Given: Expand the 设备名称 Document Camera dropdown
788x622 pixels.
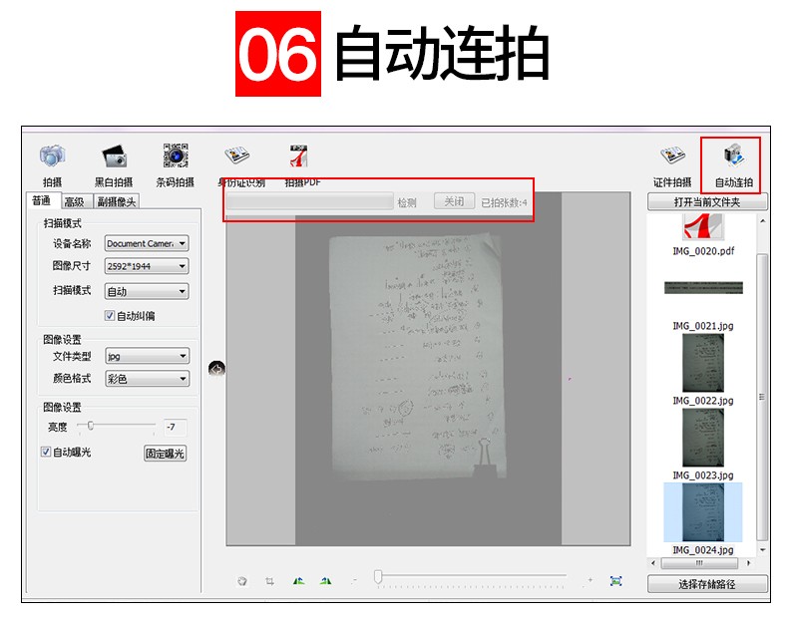Looking at the screenshot, I should coord(147,243).
